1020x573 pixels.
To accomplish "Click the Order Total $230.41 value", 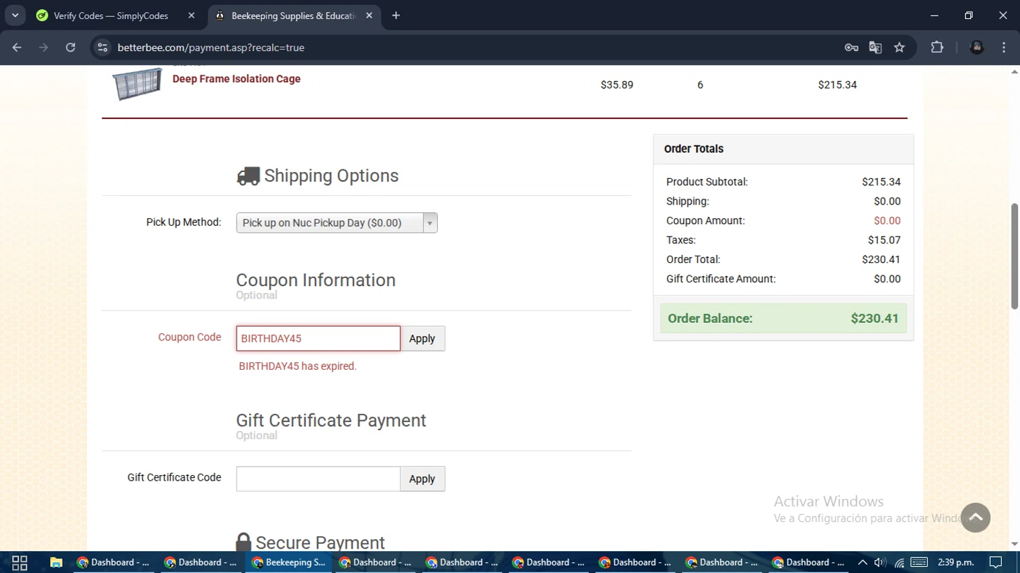I will [881, 260].
